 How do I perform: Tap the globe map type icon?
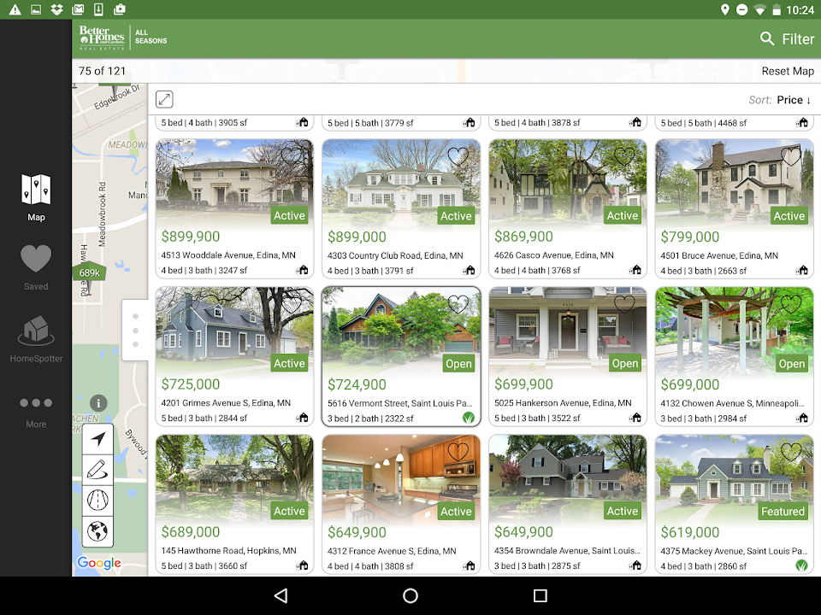[x=98, y=531]
